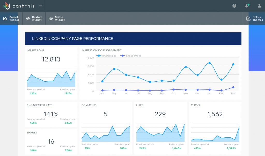Click the Impressions widget title
The image size is (265, 156).
pos(35,50)
